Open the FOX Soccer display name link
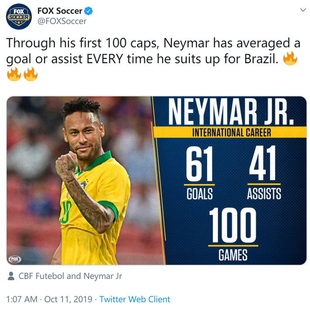This screenshot has width=310, height=310. (x=60, y=10)
